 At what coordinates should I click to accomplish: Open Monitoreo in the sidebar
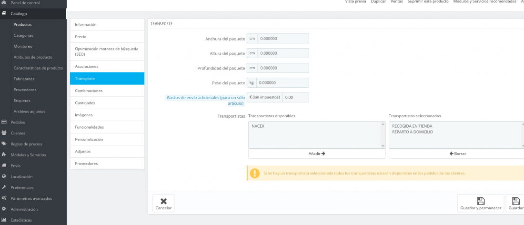coord(23,46)
